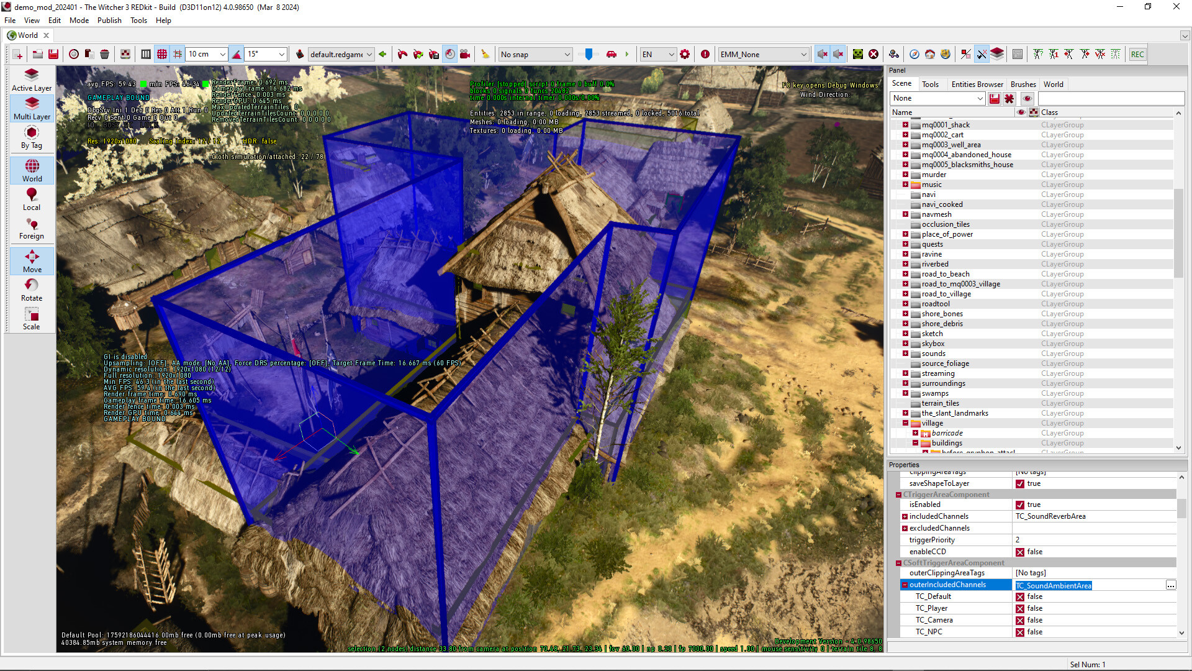Viewport: 1192px width, 671px height.
Task: Switch to the Entities Browser tab
Action: [977, 84]
